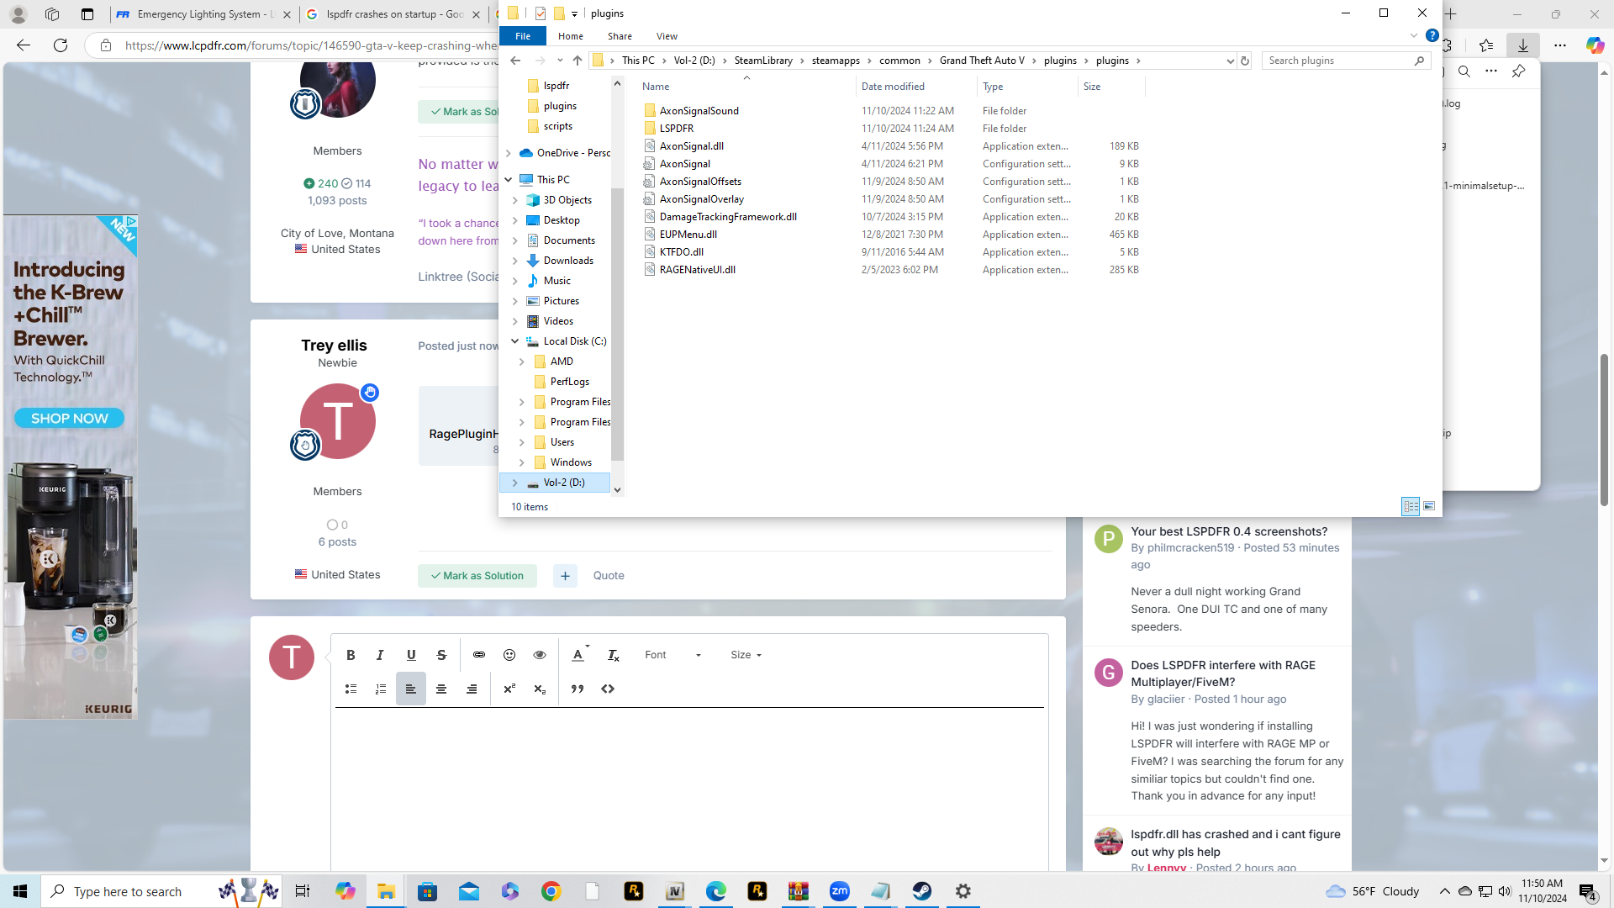Click the Quote link under the post
Image resolution: width=1614 pixels, height=908 pixels.
(x=609, y=576)
